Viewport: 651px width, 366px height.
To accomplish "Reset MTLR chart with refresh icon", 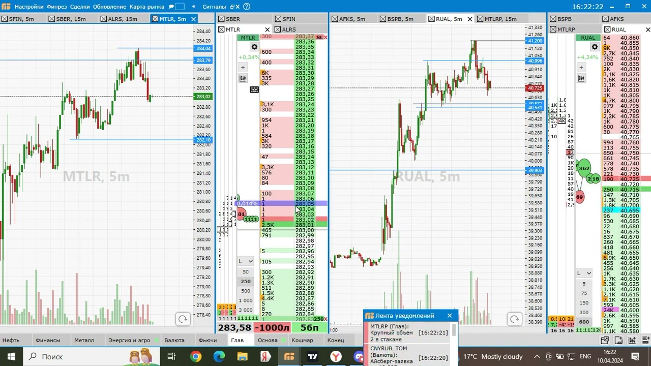I will point(183,319).
